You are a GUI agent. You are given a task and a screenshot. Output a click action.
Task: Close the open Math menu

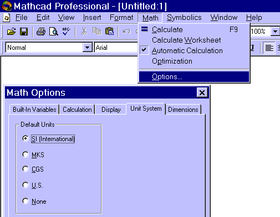(150, 18)
